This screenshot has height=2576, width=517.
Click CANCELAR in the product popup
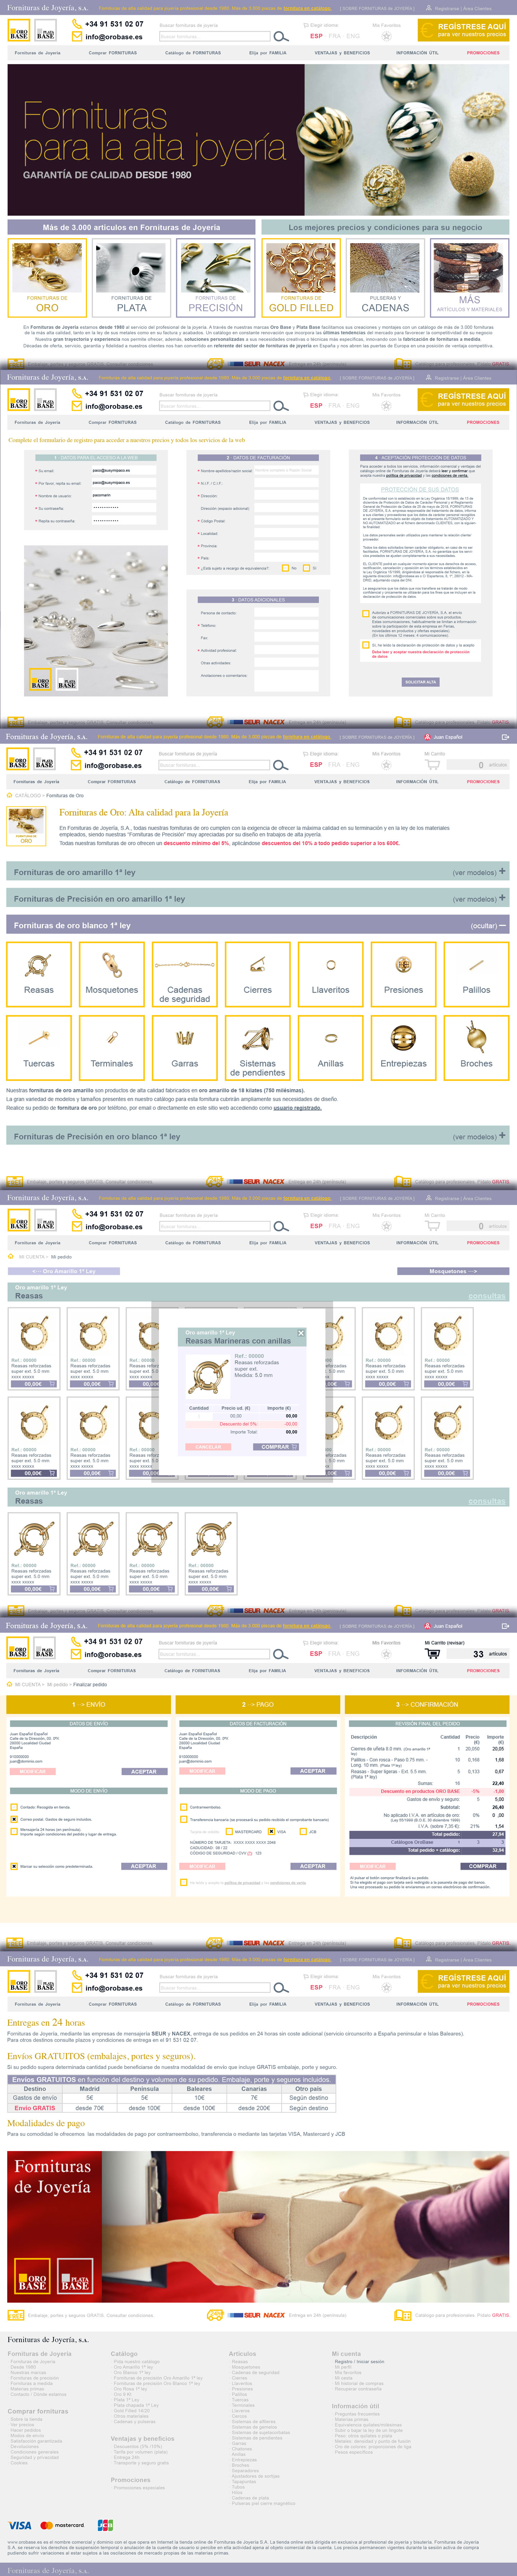click(208, 1447)
